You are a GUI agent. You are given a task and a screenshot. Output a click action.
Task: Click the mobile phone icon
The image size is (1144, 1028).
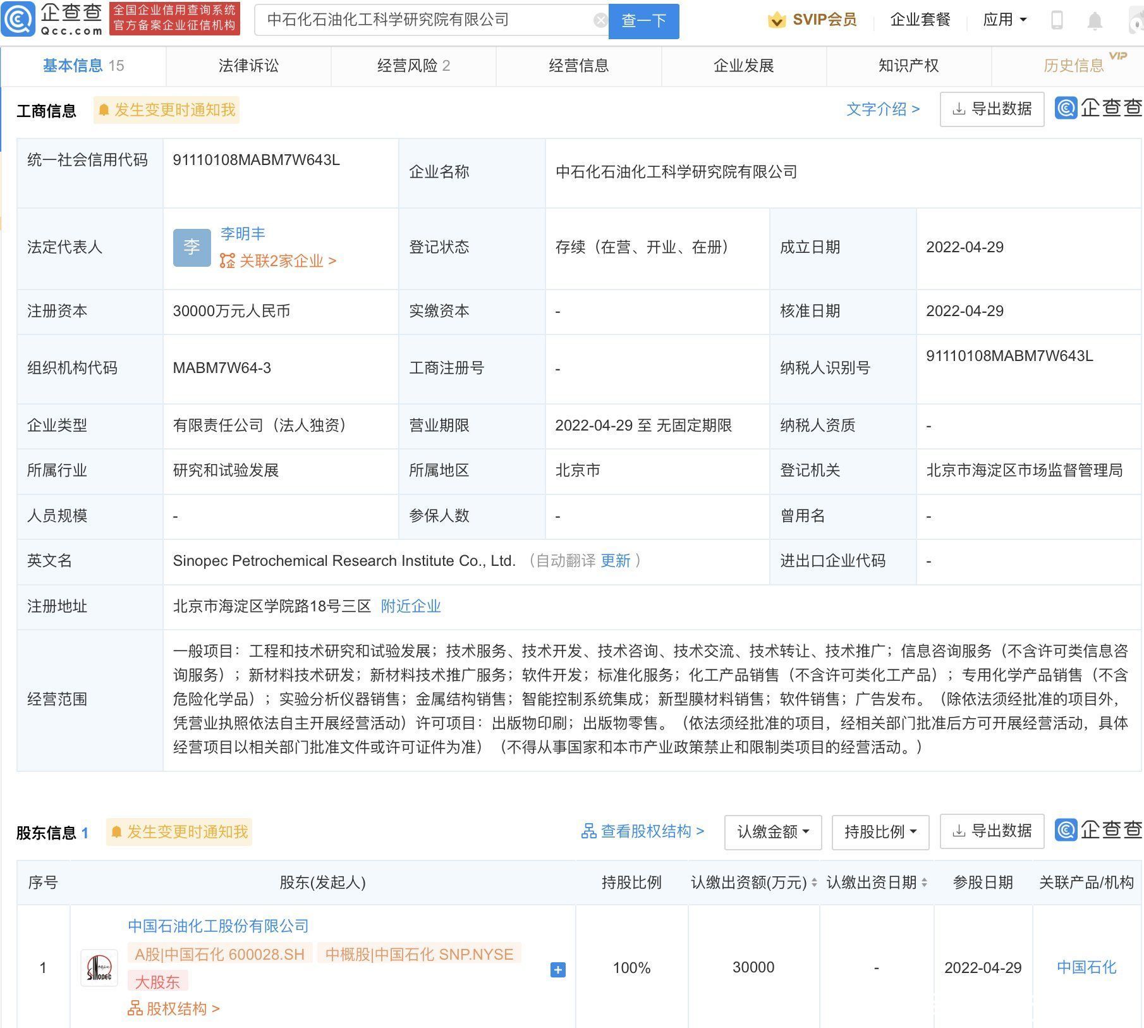[1057, 21]
